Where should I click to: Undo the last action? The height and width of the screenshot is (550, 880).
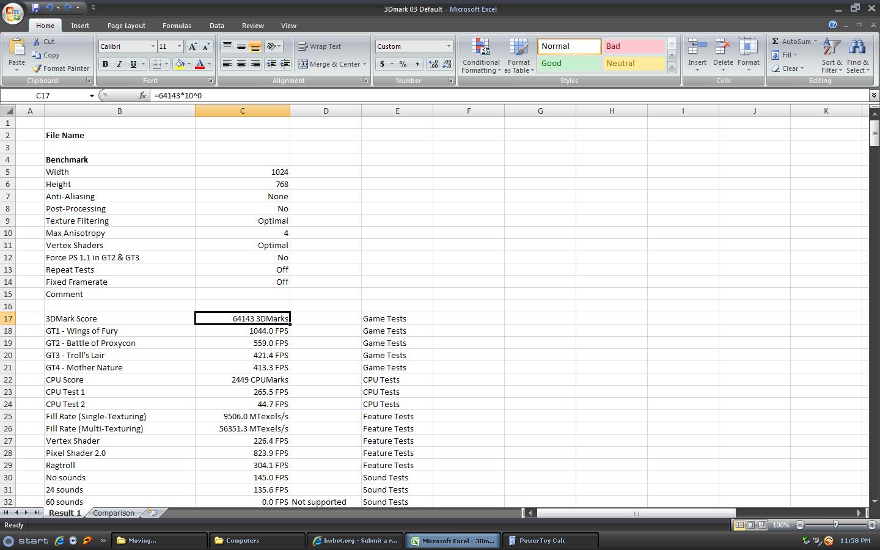(50, 8)
